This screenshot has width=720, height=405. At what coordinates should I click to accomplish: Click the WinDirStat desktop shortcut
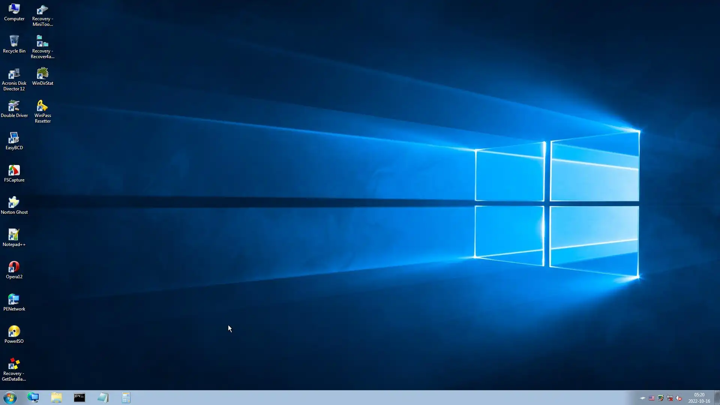tap(42, 76)
